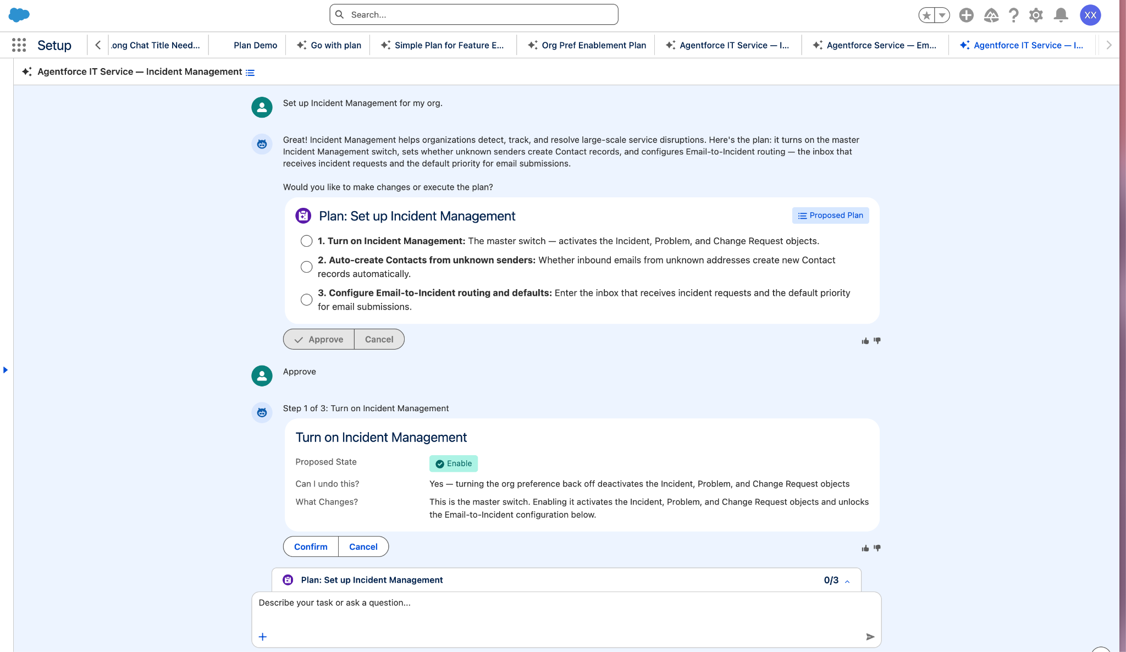Click the 'Step 1 of 3' message text
1126x652 pixels.
tap(366, 408)
